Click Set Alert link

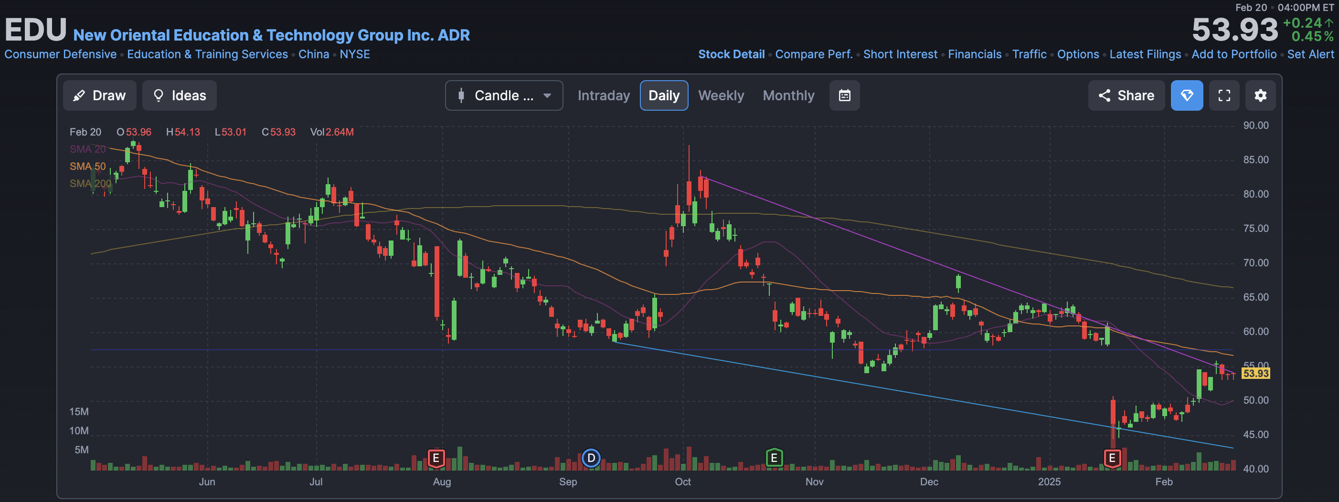click(x=1310, y=54)
